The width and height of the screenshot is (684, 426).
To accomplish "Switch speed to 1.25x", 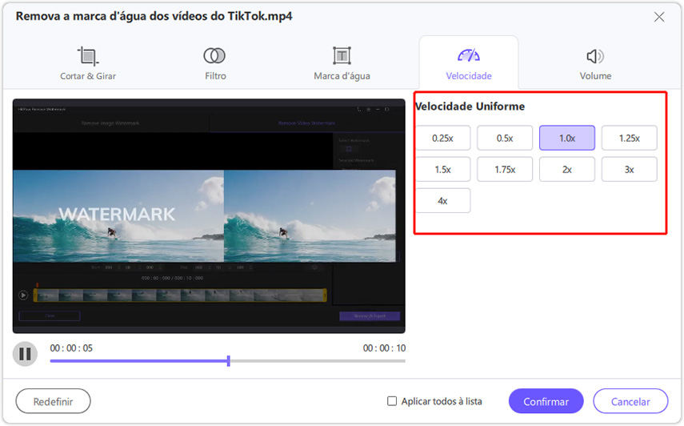I will [x=629, y=138].
